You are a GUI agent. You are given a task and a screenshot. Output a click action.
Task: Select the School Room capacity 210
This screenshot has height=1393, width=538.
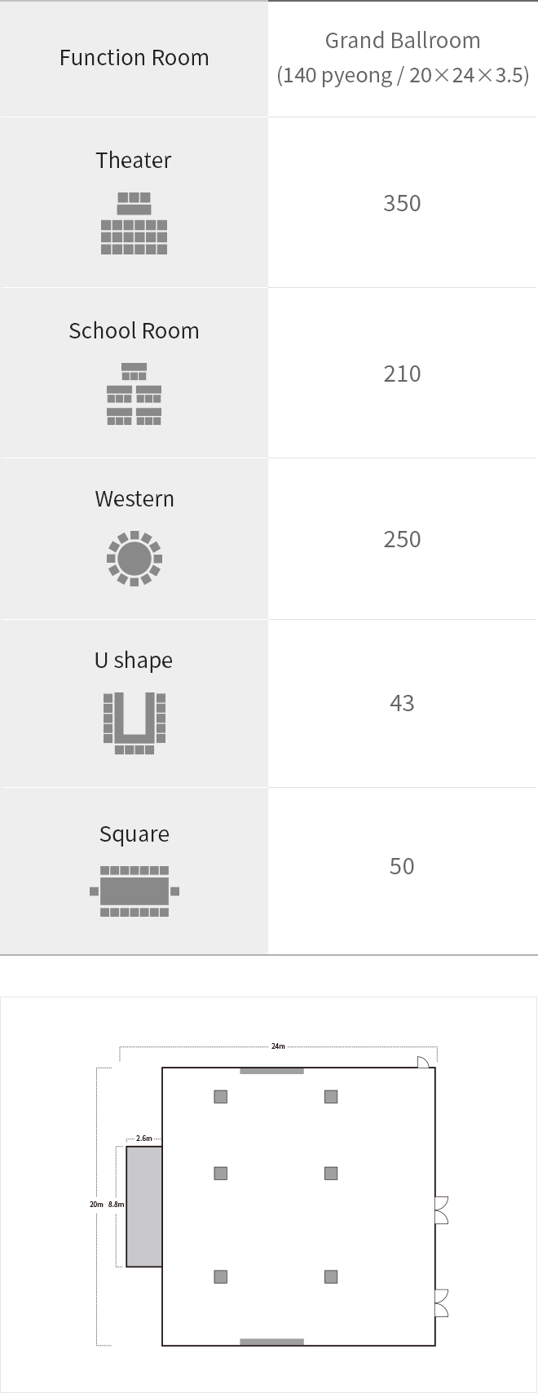(x=403, y=373)
